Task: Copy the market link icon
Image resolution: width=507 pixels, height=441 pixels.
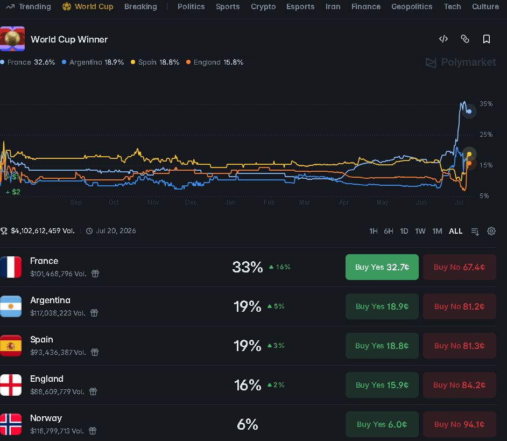Action: point(464,39)
